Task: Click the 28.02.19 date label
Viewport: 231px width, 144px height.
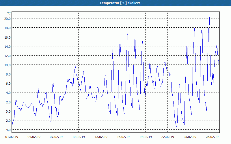Action: point(212,137)
